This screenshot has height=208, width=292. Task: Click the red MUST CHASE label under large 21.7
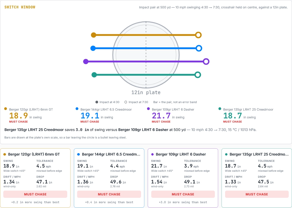pos(161,122)
